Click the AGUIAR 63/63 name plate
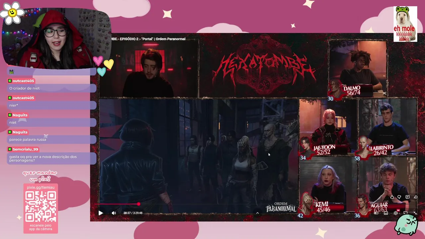This screenshot has height=239, width=425. (x=379, y=207)
